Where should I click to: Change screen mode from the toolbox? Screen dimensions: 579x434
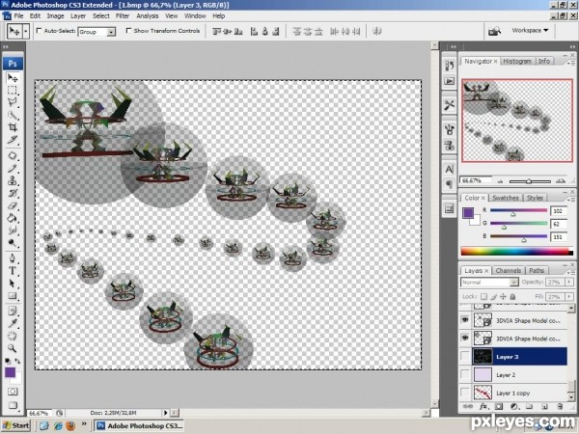13,405
